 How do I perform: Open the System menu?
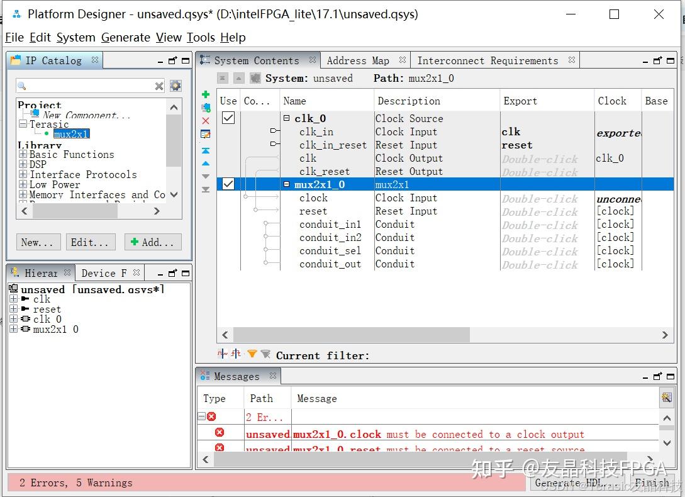pos(75,38)
